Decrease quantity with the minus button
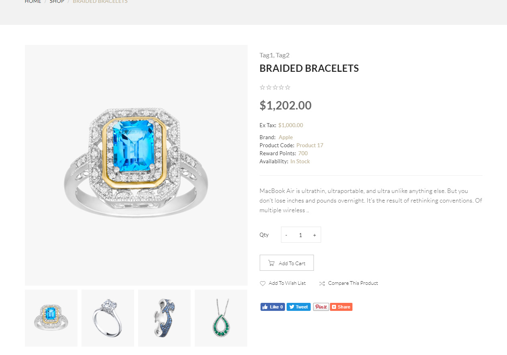 [286, 235]
